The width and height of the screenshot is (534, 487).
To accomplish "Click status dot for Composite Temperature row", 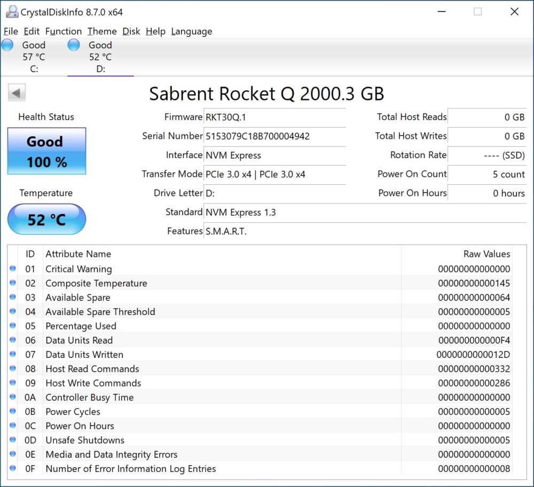I will point(13,282).
